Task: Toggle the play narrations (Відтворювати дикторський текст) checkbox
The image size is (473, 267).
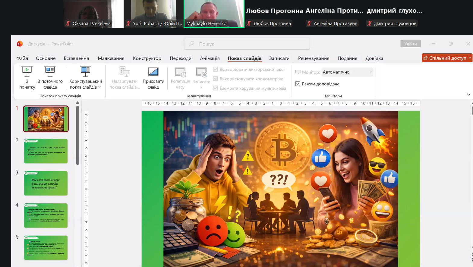Action: click(x=216, y=69)
